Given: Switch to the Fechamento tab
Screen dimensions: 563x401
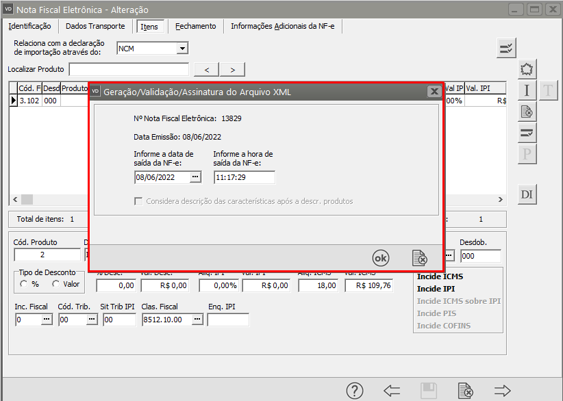Looking at the screenshot, I should (x=195, y=26).
